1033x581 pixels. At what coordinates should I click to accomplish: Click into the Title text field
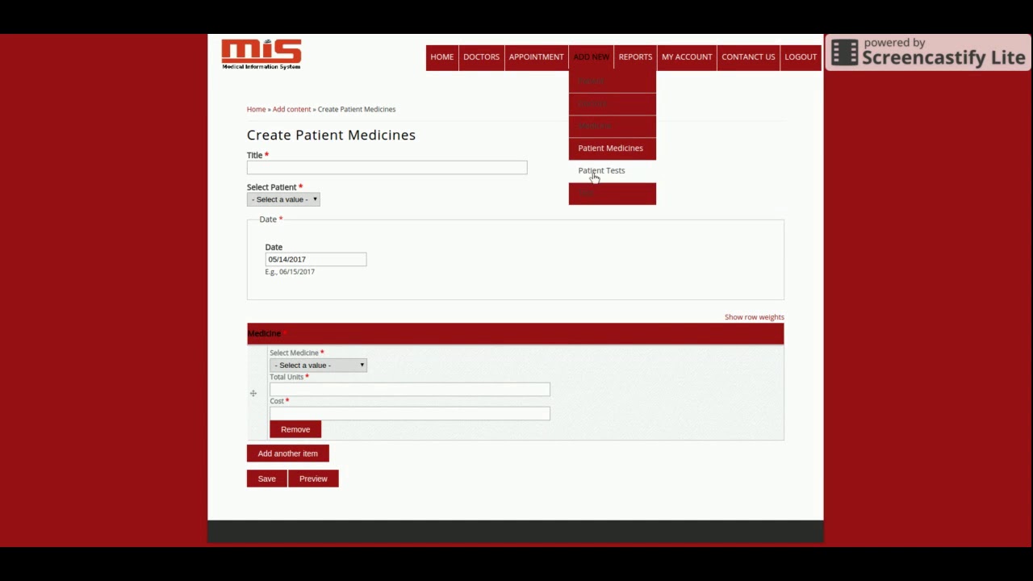coord(387,168)
